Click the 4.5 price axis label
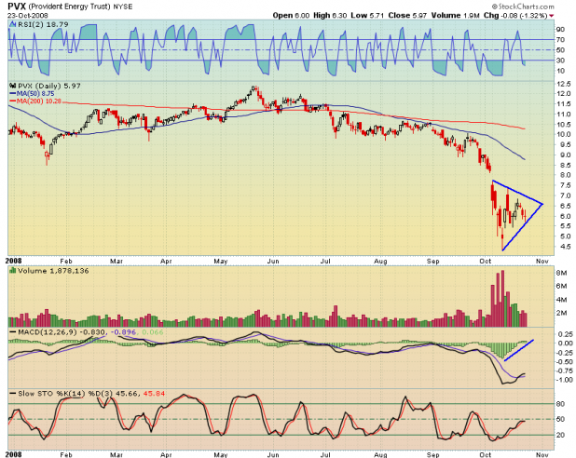Image resolution: width=576 pixels, height=458 pixels. pos(565,247)
